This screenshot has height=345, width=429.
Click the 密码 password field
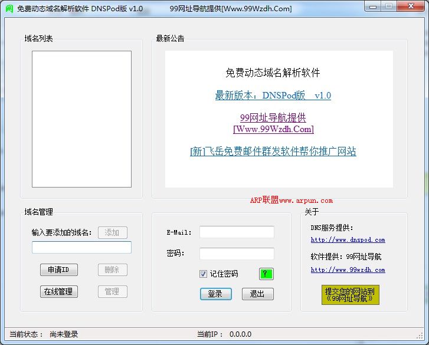(x=237, y=254)
